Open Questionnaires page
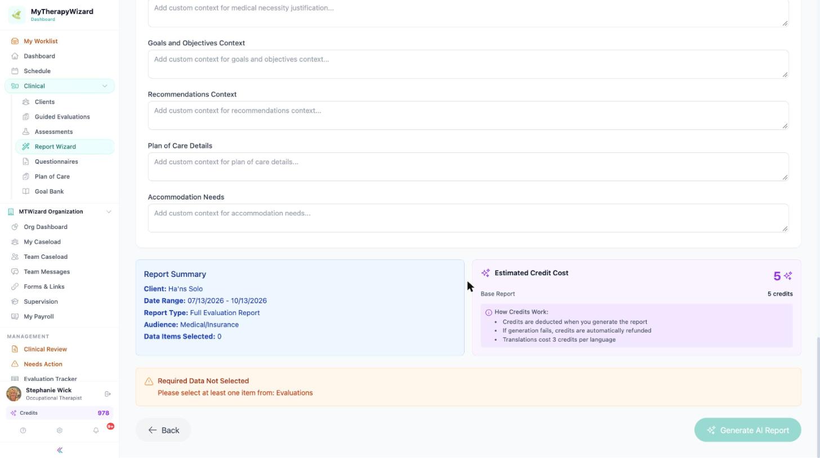This screenshot has width=820, height=458. (56, 162)
